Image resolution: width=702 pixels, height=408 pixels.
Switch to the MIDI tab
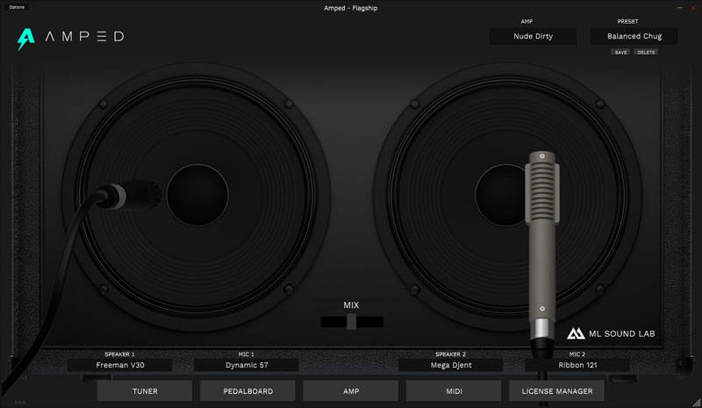(454, 391)
